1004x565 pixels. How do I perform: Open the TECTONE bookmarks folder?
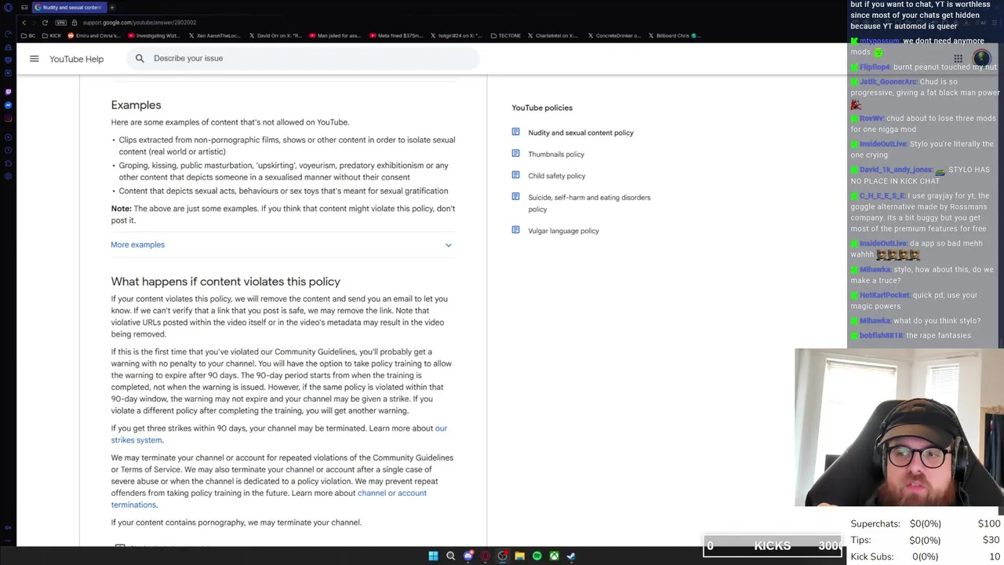pyautogui.click(x=505, y=35)
